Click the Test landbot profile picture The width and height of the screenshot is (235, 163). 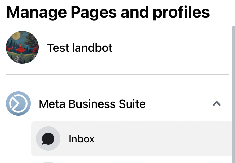(22, 47)
